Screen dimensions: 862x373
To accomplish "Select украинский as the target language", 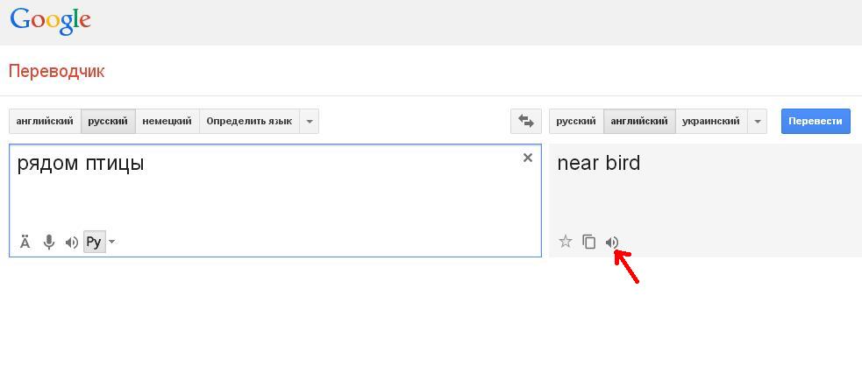I will pyautogui.click(x=710, y=121).
